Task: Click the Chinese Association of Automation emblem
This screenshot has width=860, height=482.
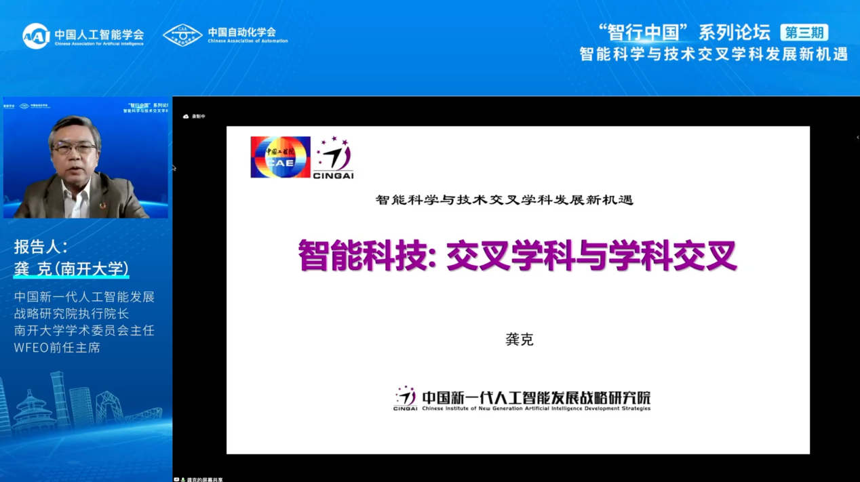Action: pyautogui.click(x=182, y=35)
